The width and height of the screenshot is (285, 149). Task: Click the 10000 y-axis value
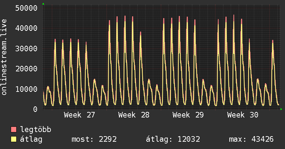click(26, 89)
